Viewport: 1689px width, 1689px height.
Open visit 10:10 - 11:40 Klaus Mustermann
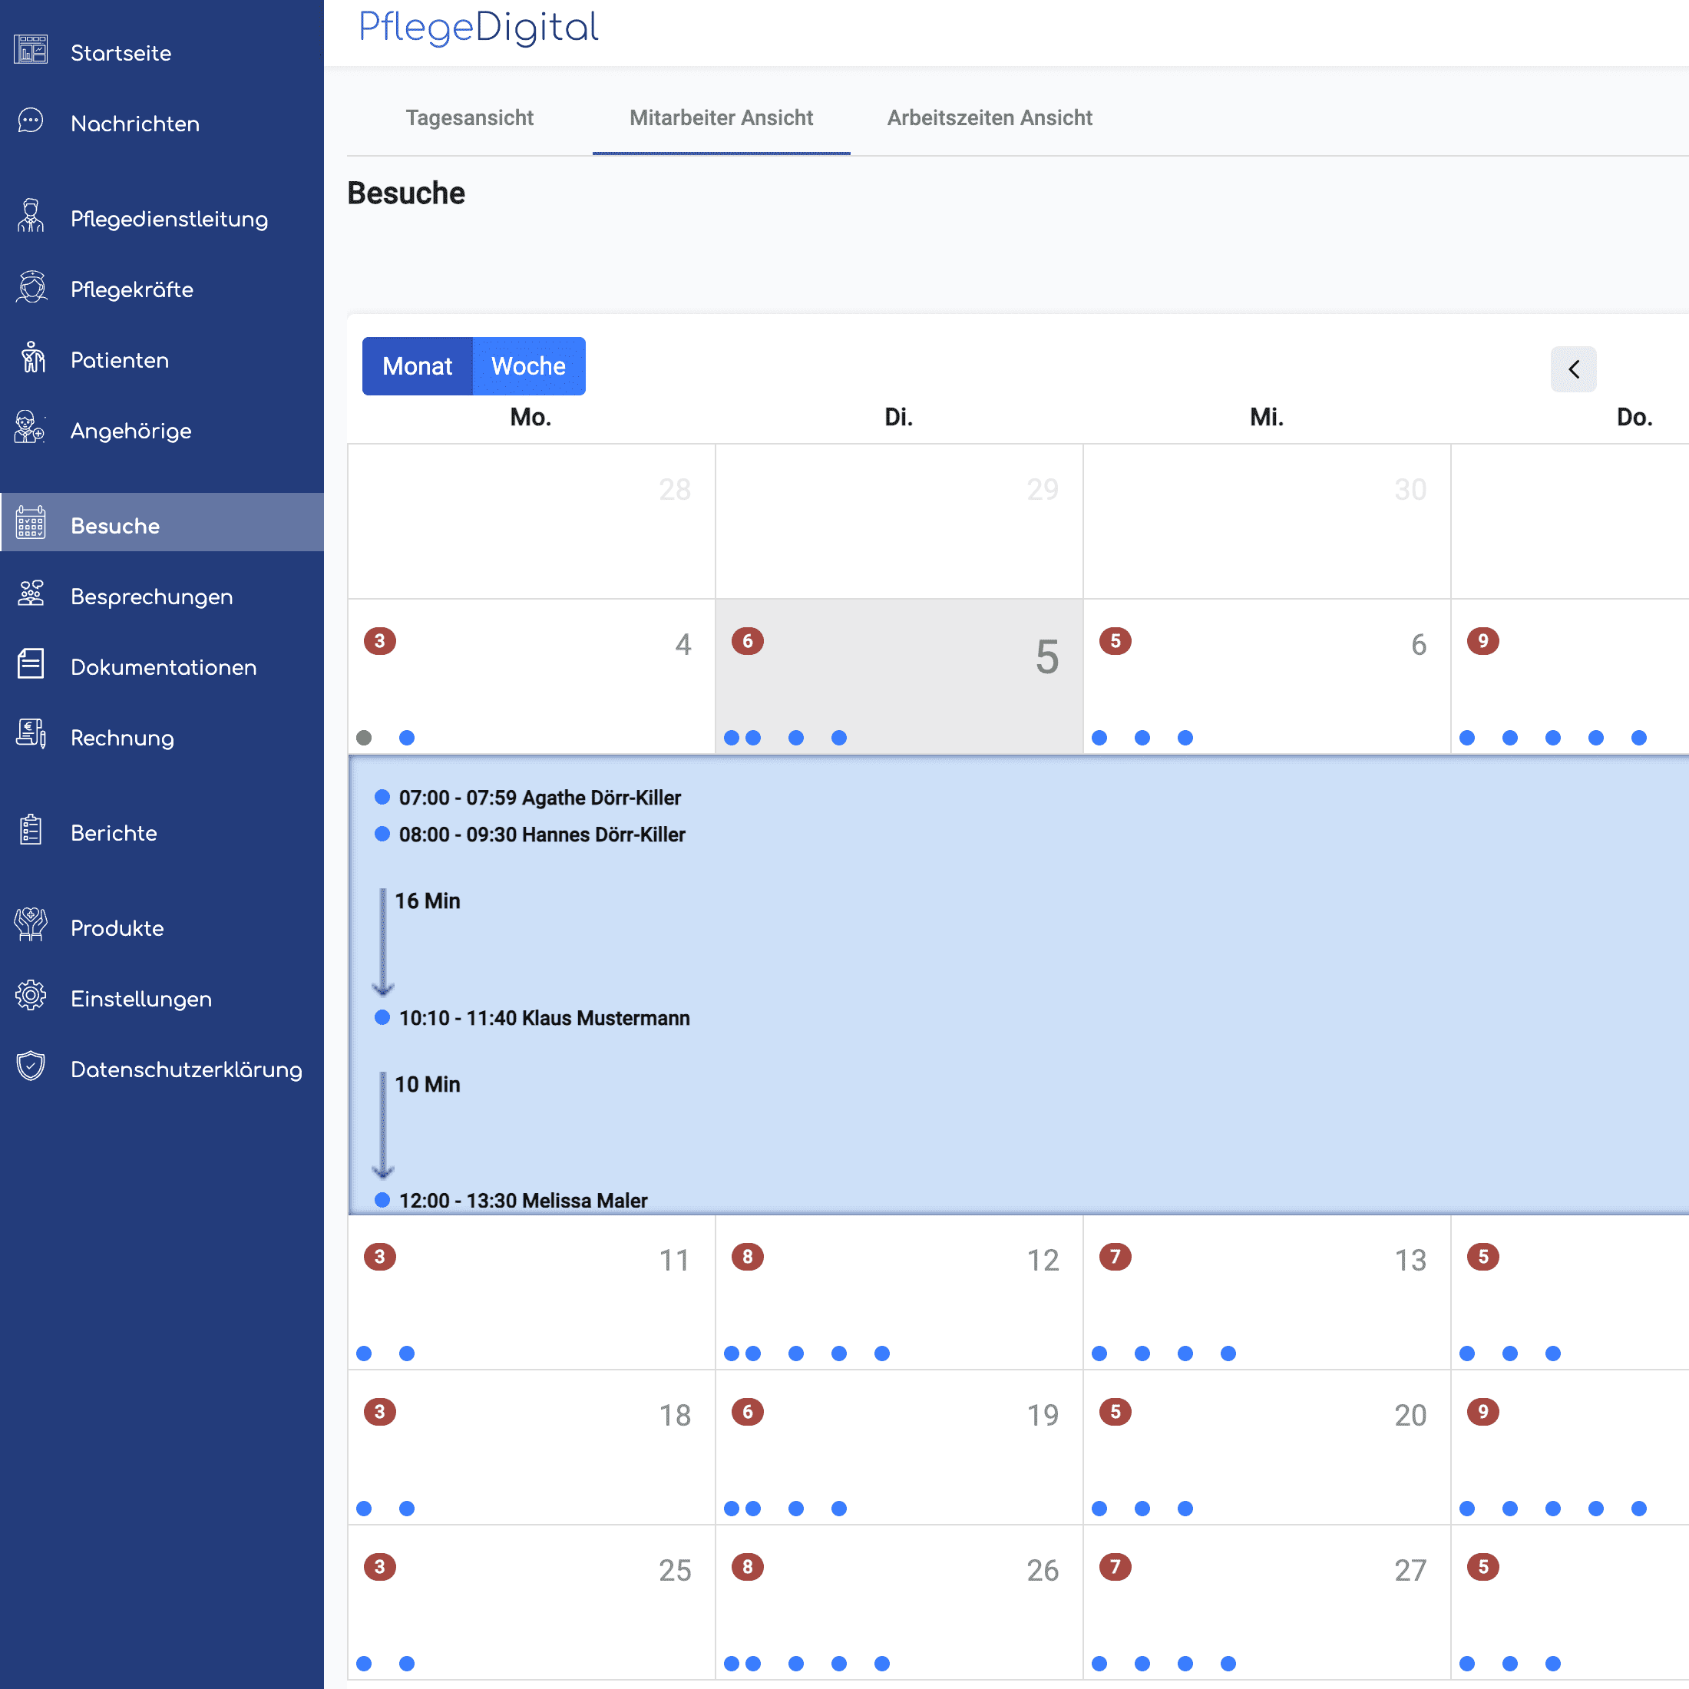tap(544, 1019)
